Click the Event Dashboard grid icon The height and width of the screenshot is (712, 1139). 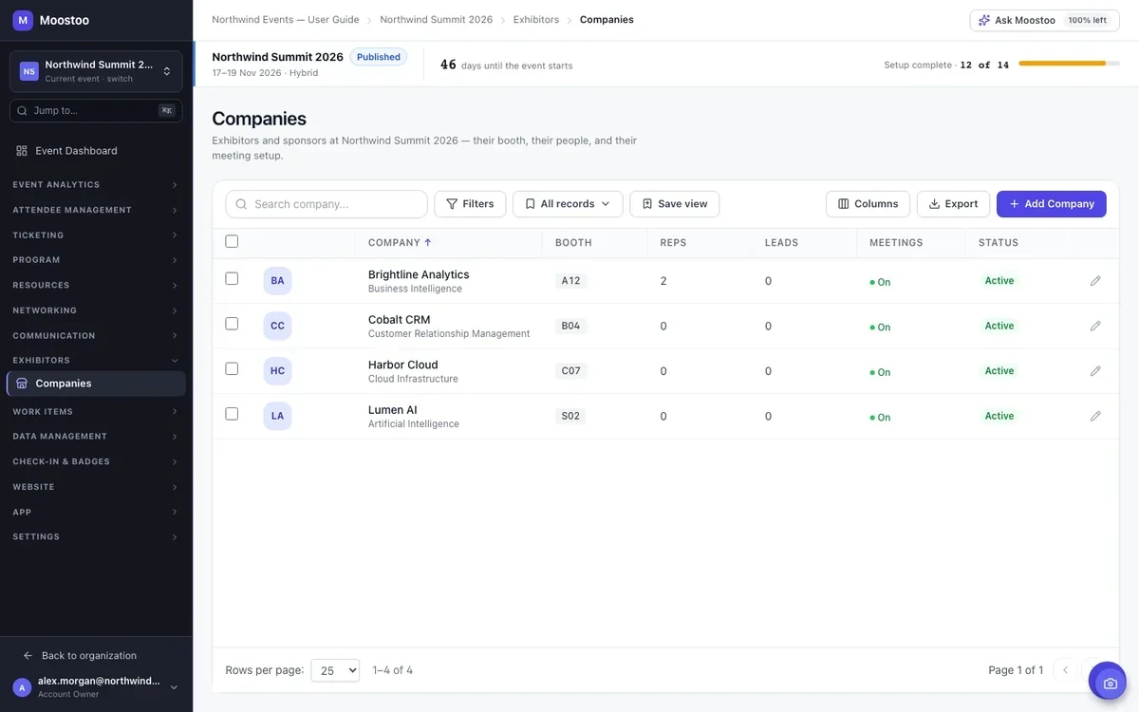[22, 151]
